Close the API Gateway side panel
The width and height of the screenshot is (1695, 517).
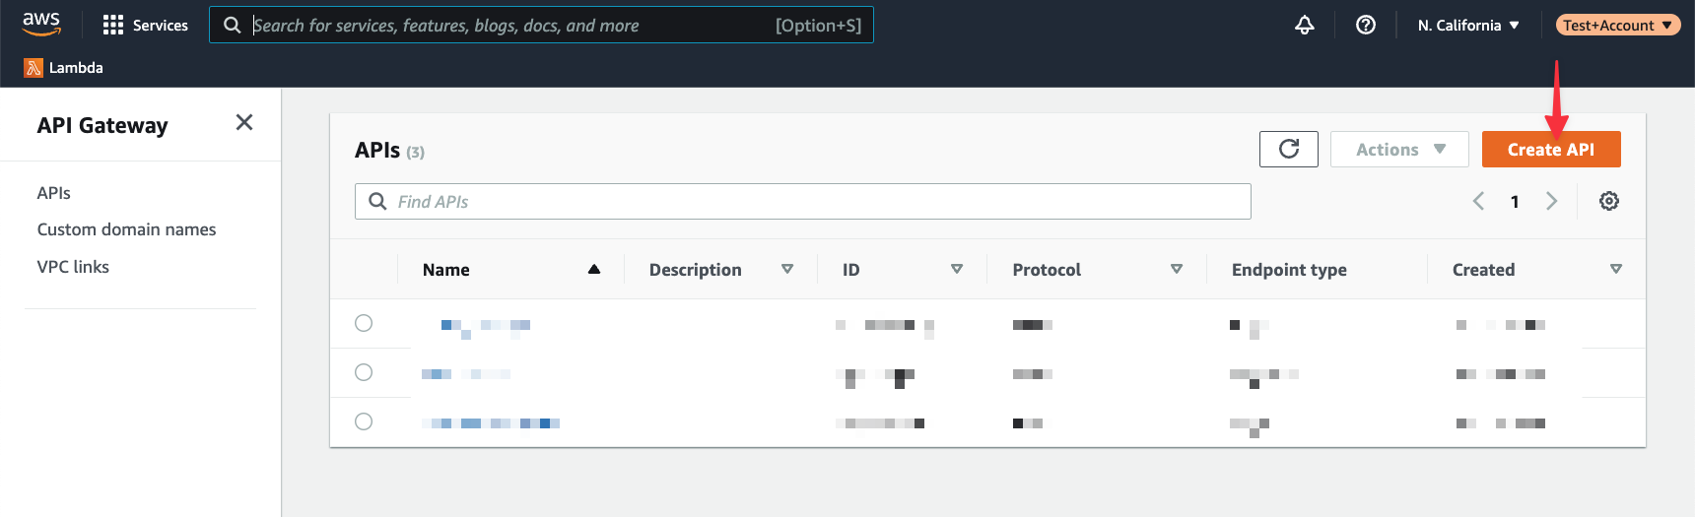(244, 122)
